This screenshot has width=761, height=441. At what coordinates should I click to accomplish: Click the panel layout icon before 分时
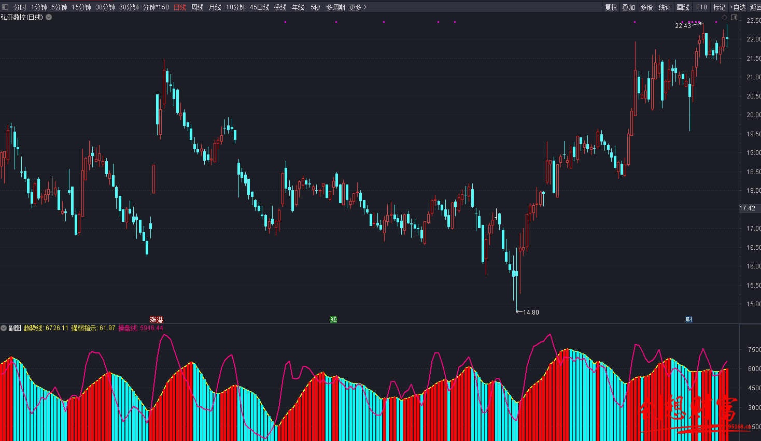(x=6, y=7)
